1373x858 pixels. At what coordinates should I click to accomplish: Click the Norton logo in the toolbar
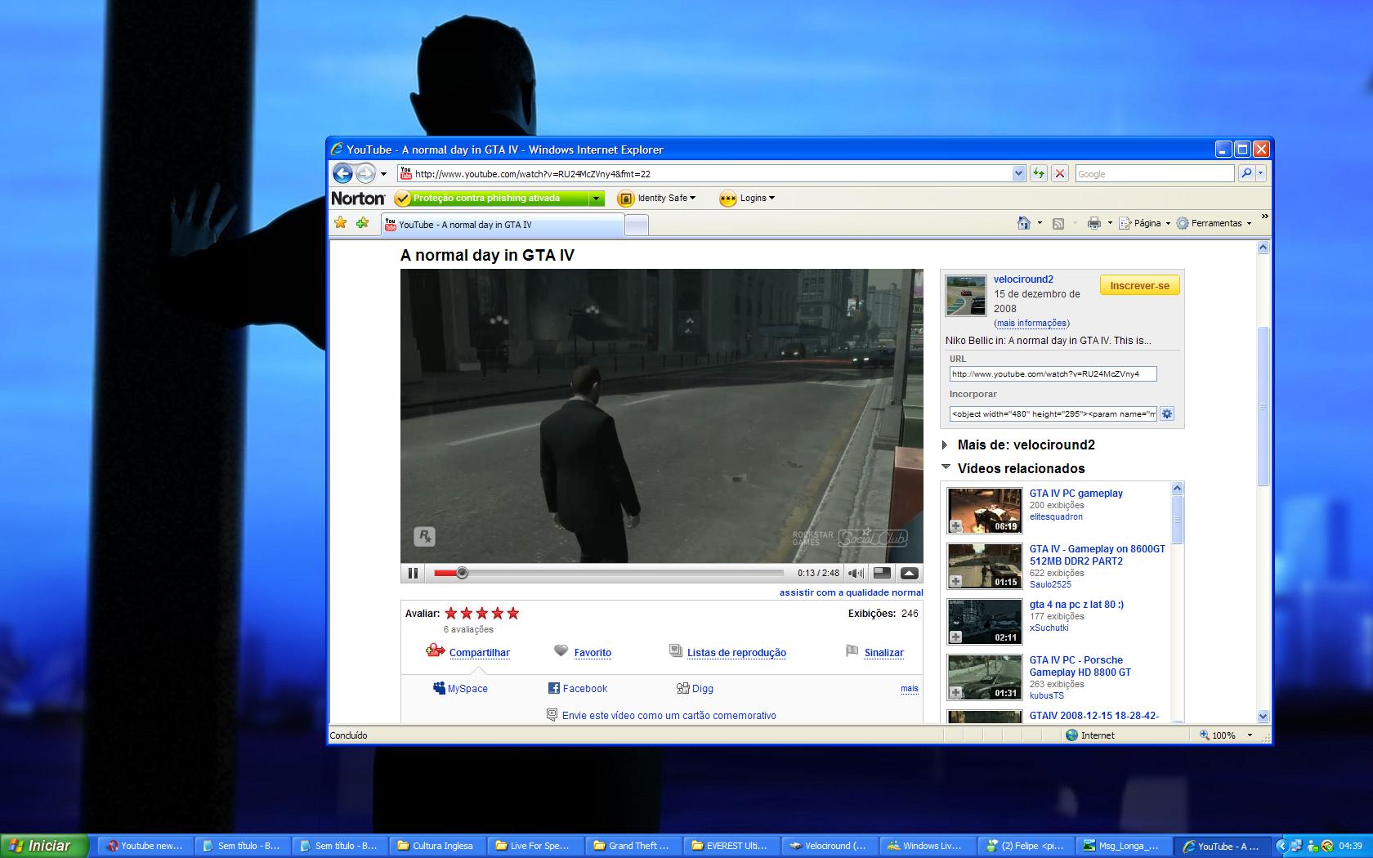[358, 198]
